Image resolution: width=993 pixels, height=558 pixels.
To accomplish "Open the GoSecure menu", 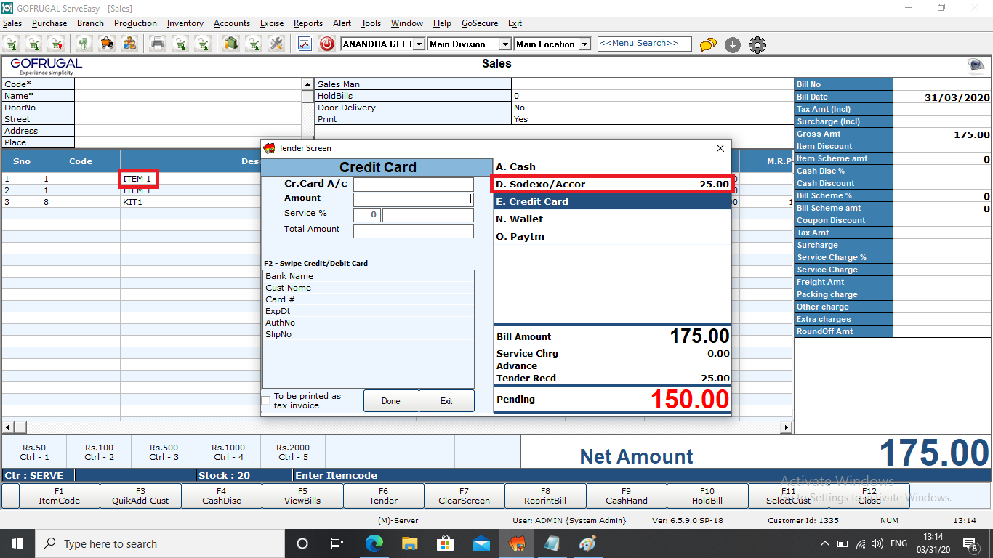I will [480, 23].
